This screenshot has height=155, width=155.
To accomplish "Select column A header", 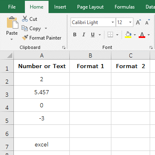I will (x=42, y=55).
